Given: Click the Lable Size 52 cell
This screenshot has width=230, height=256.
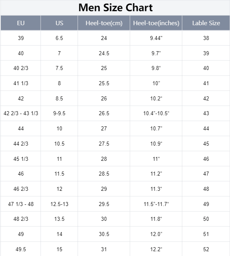Looking at the screenshot, I should click(206, 249).
